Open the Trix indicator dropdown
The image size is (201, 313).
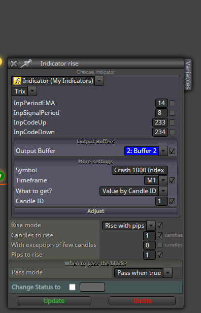click(x=24, y=91)
